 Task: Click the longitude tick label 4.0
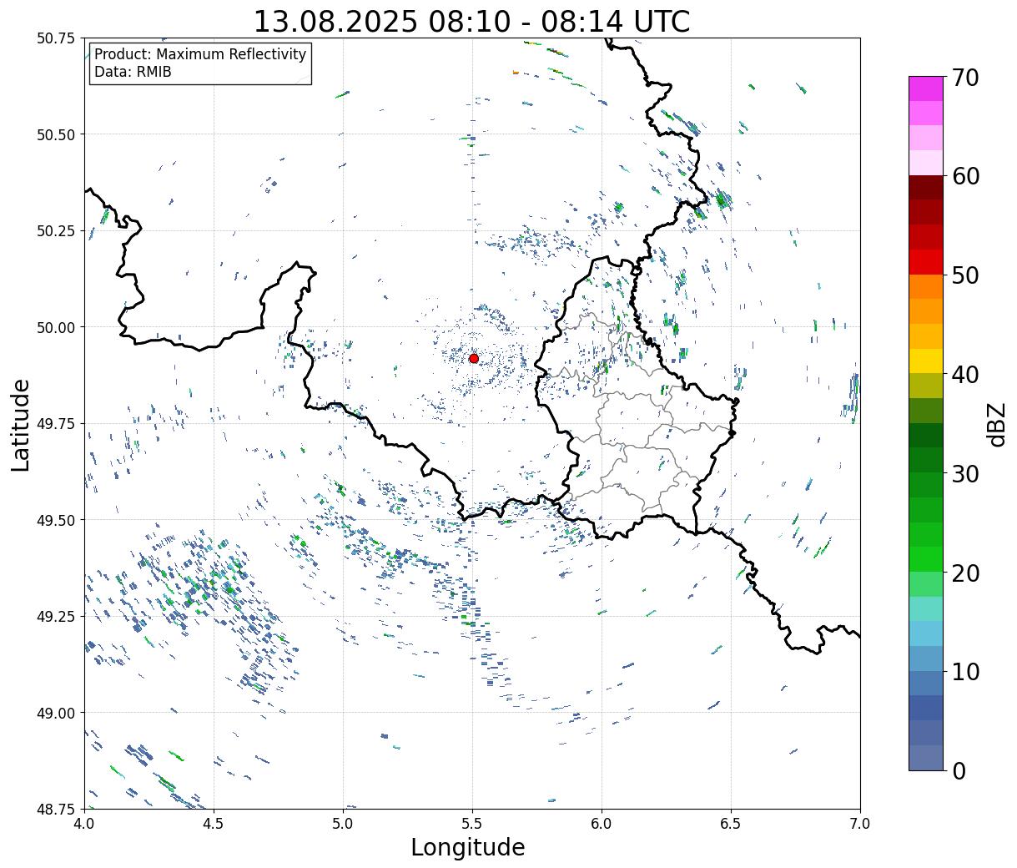click(84, 823)
